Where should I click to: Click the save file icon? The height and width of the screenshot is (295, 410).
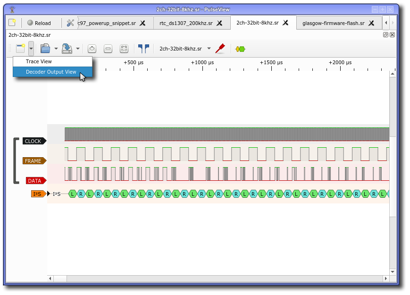coord(67,49)
